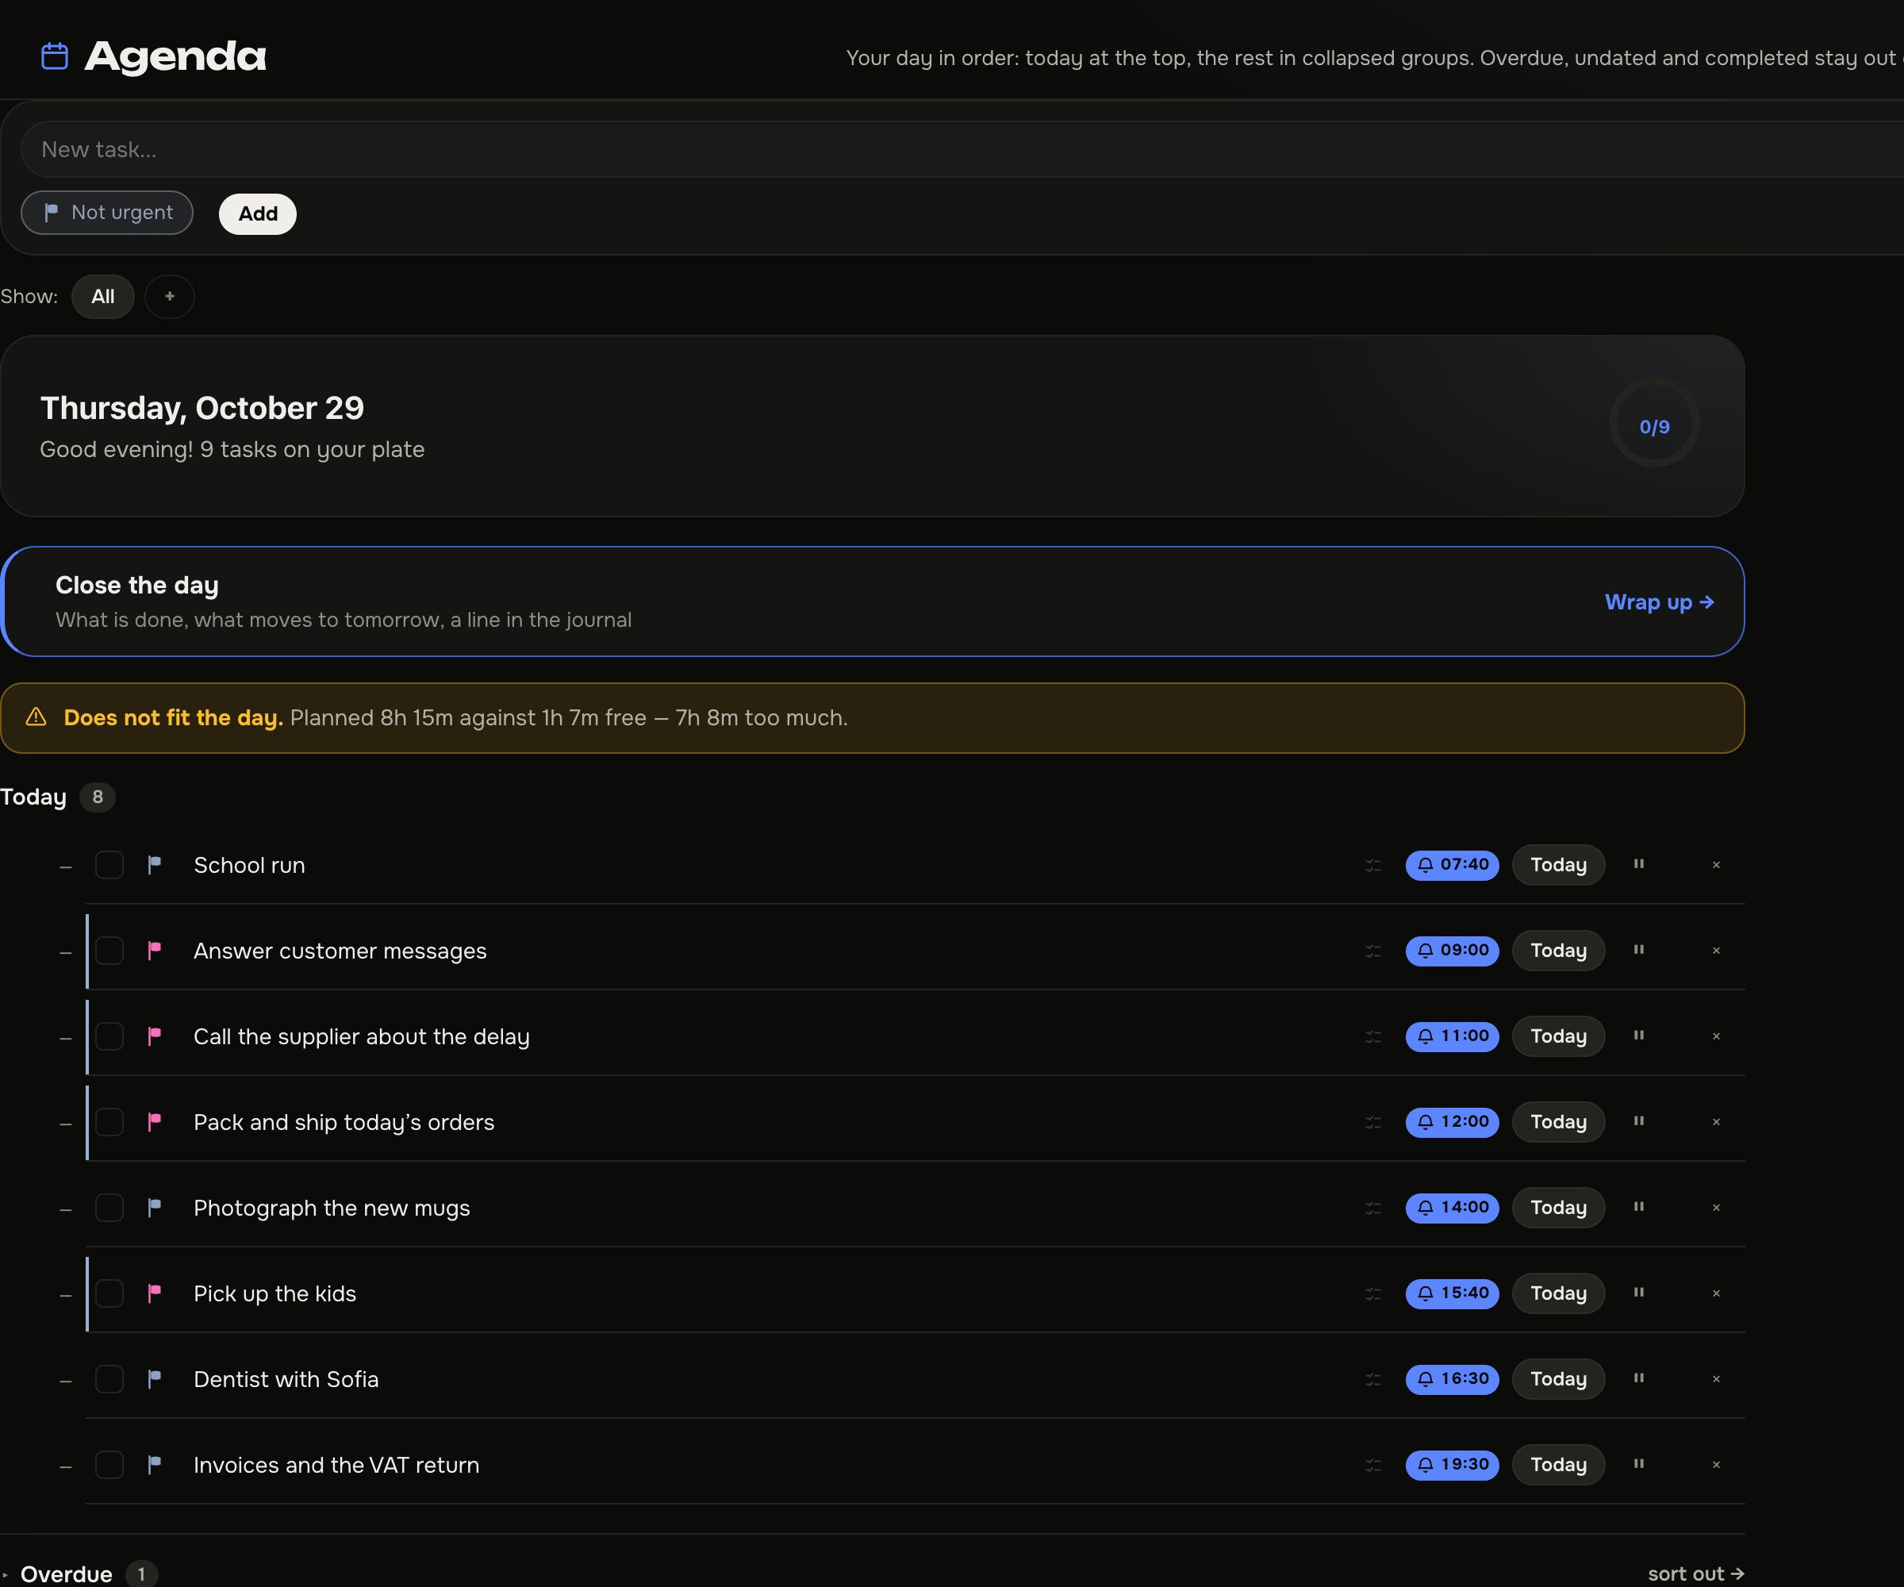Screen dimensions: 1904x1587
Task: Select the All filter chip
Action: [x=102, y=297]
